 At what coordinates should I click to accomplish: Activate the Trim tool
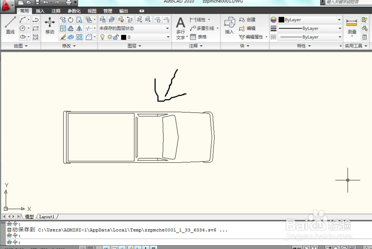89,28
